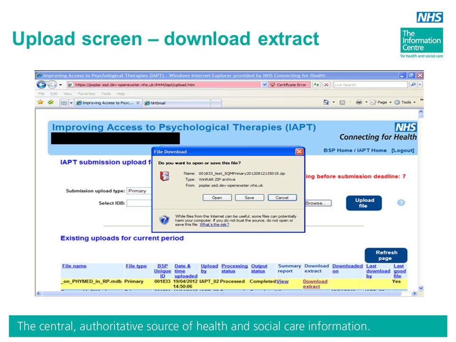
Task: Sort by Downloaded on column header
Action: point(348,268)
